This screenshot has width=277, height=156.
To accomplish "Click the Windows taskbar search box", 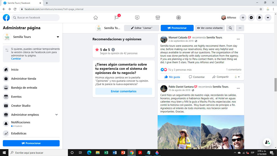I will [38, 153].
